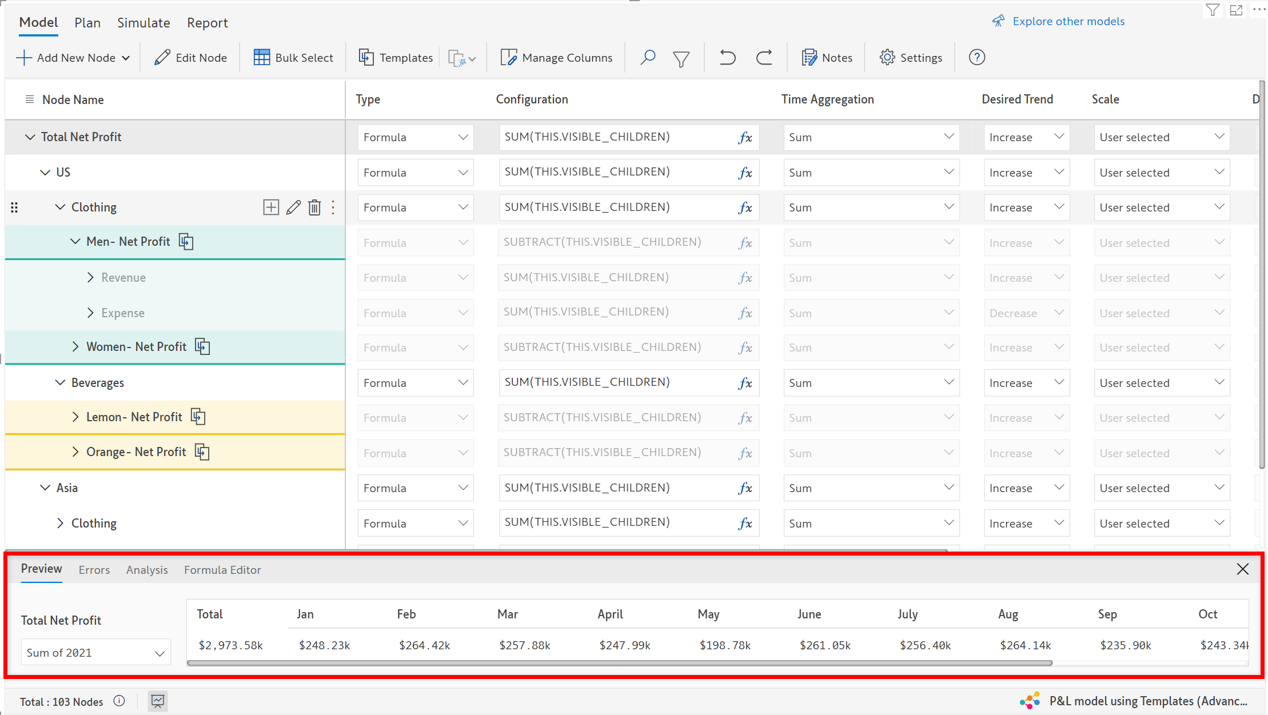Open the Sum of 2021 dropdown
This screenshot has width=1268, height=715.
[95, 653]
